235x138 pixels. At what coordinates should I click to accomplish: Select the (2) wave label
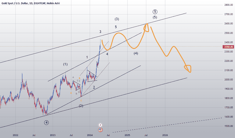pyautogui.click(x=81, y=106)
